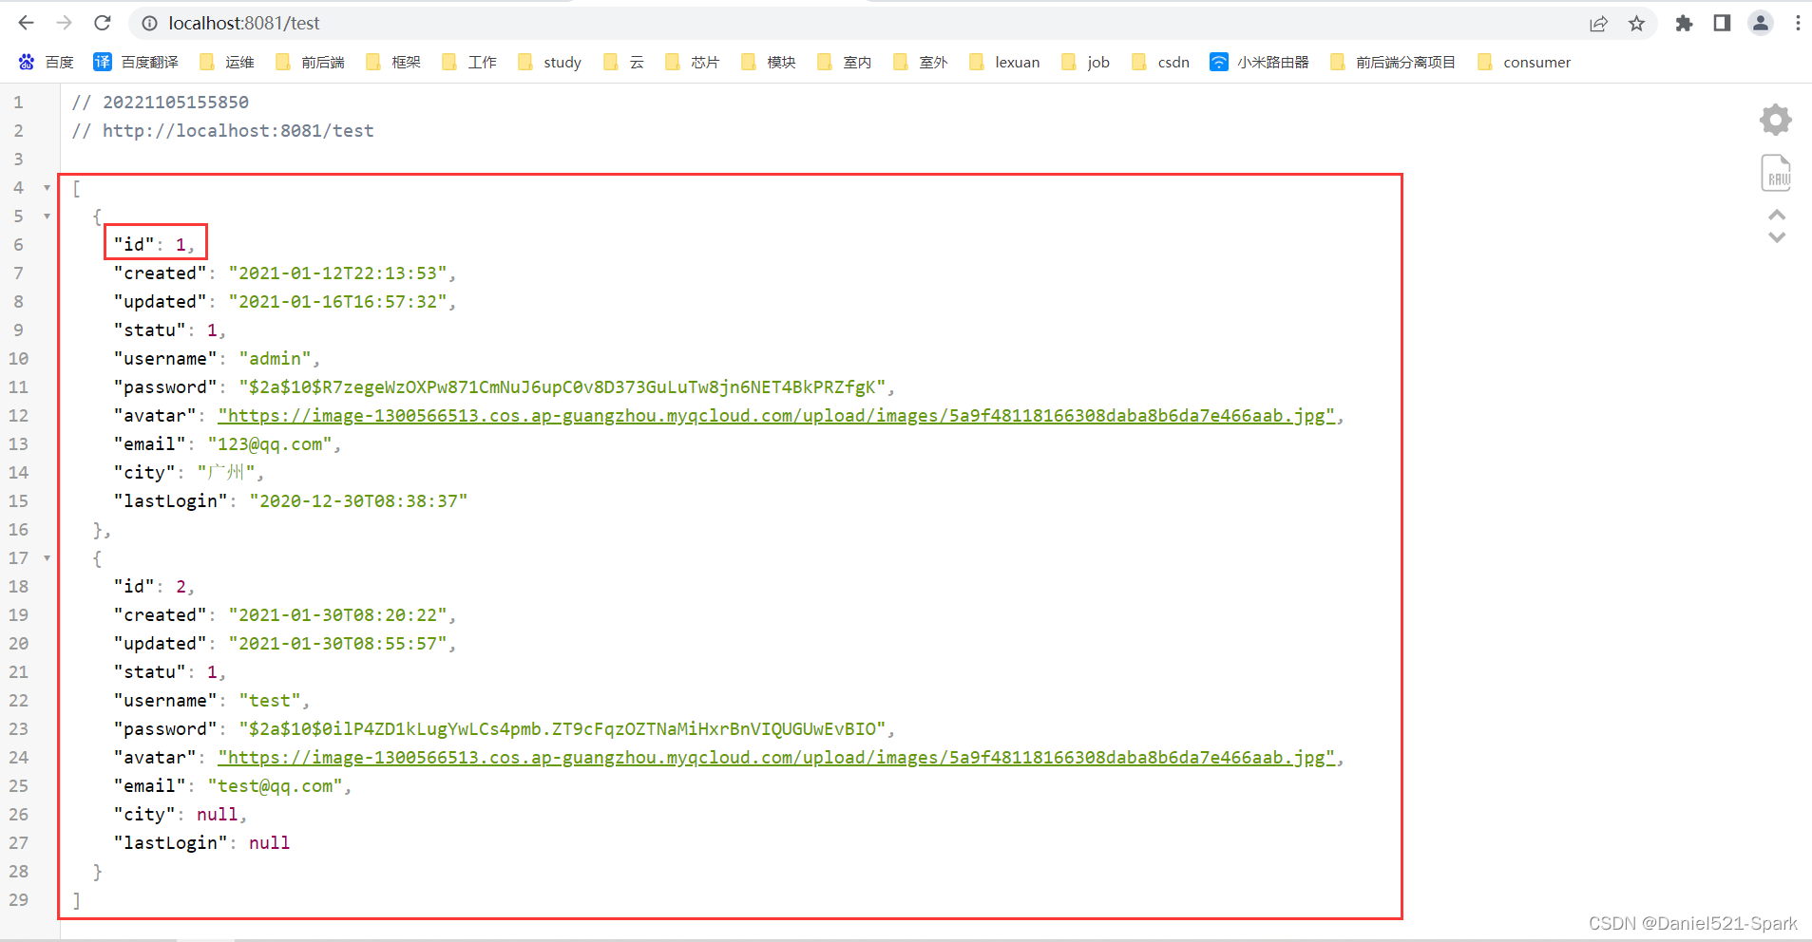Open the avatar URL on line 24
1812x942 pixels.
776,757
